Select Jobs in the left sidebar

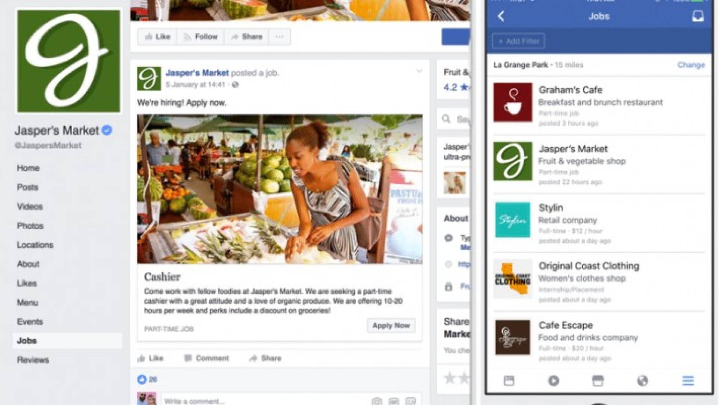(68, 341)
